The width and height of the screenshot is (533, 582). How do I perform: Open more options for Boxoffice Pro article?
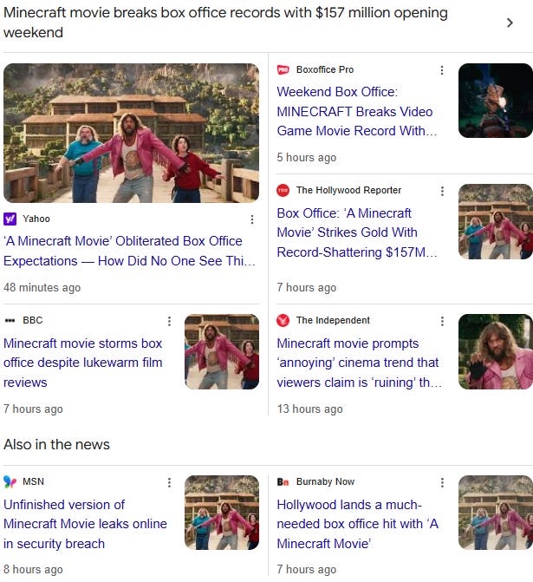(x=442, y=70)
